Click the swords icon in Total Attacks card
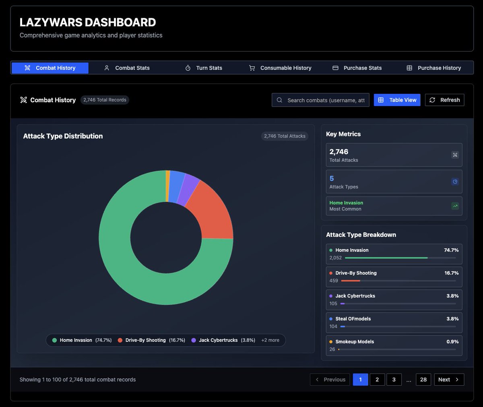Screen dimensions: 483x407 tap(455, 155)
